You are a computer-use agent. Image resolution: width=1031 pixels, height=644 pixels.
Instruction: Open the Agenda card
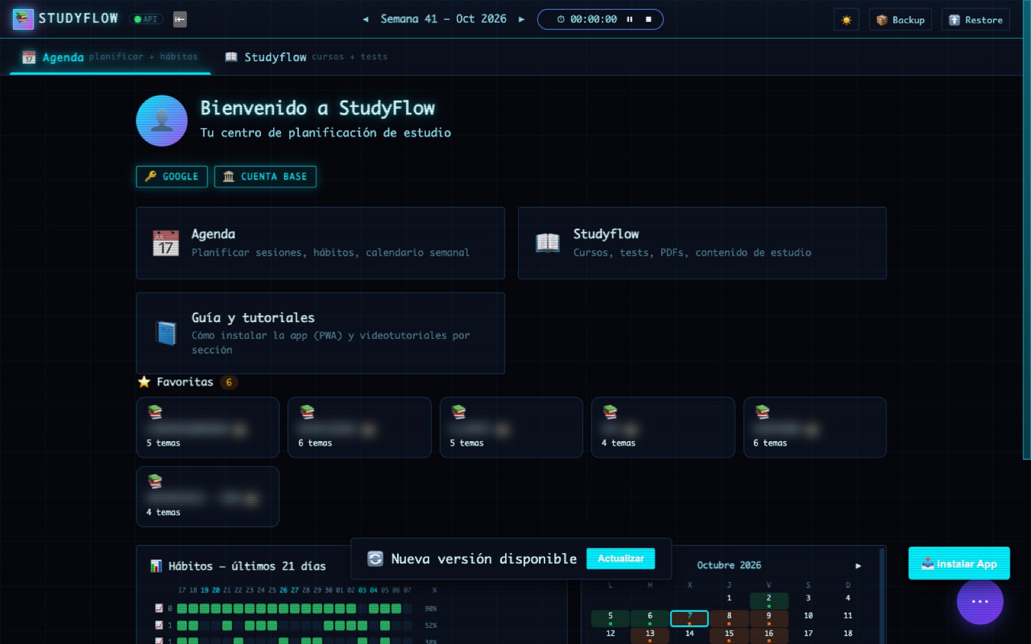(320, 243)
